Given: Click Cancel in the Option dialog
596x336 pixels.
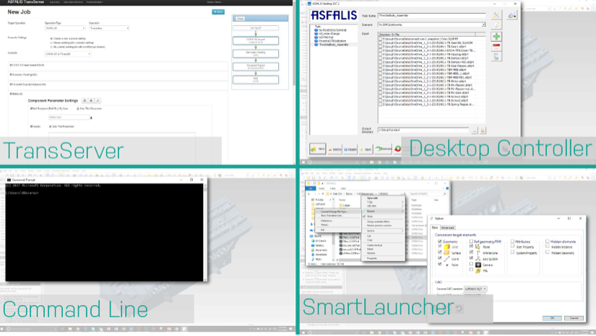Looking at the screenshot, I should click(x=574, y=318).
